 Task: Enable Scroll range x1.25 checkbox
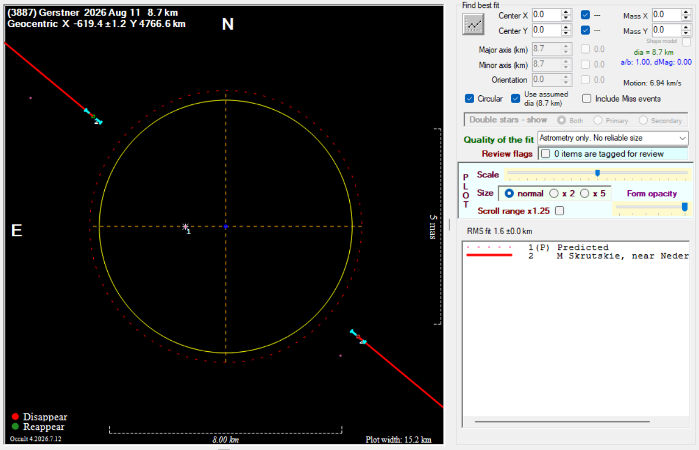560,211
